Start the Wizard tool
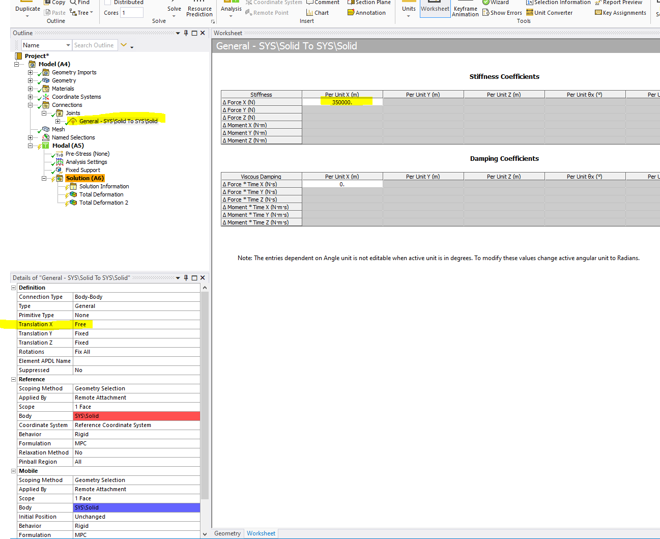 pos(496,3)
